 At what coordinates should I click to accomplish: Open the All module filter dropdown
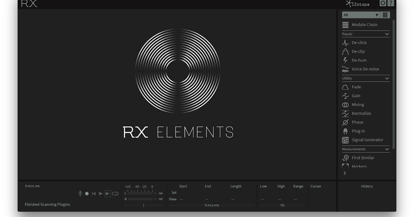[x=361, y=15]
